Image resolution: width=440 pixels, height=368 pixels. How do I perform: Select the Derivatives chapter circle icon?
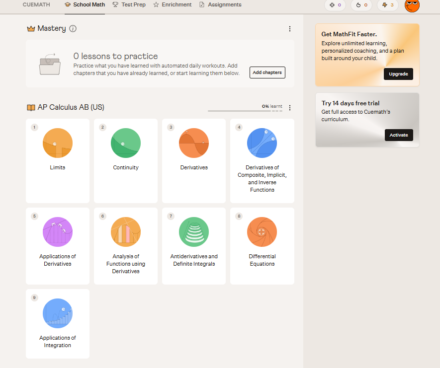(x=194, y=143)
